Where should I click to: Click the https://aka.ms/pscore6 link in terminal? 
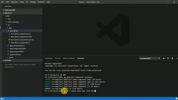[91, 70]
